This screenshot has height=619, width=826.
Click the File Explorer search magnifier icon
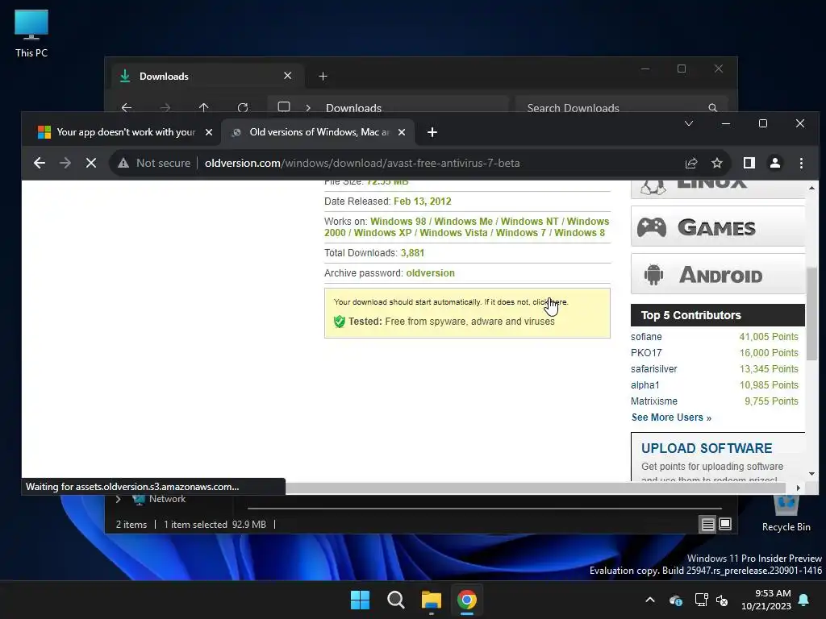click(713, 107)
